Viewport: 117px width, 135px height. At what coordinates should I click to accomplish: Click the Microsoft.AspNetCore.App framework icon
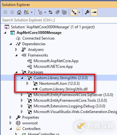coord(29,61)
